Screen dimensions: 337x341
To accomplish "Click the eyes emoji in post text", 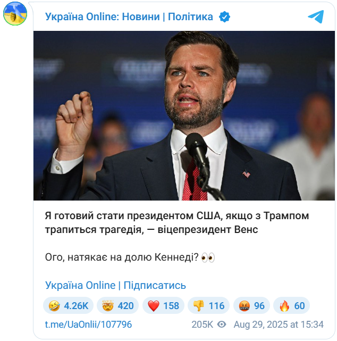I will pos(208,258).
